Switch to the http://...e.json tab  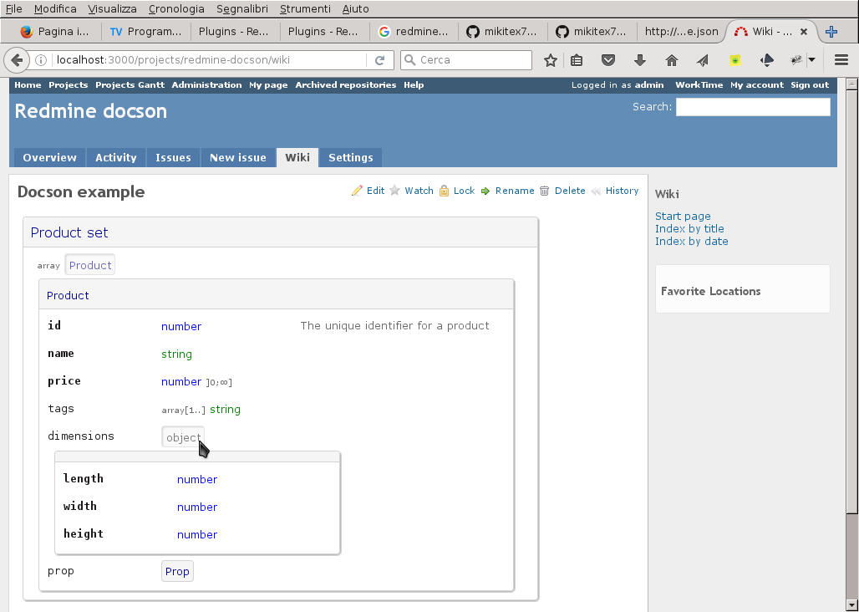click(682, 32)
